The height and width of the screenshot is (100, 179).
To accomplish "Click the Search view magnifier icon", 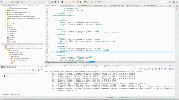I will coord(76,66).
